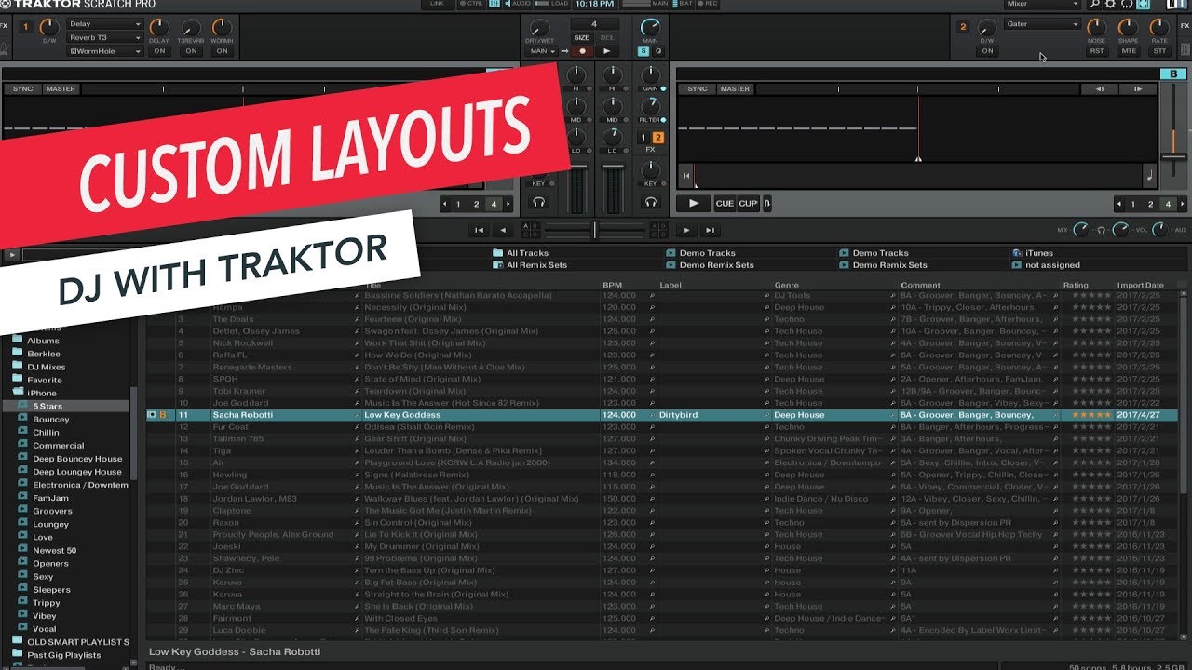Open the Reverb T3 effect dropdown

click(104, 37)
